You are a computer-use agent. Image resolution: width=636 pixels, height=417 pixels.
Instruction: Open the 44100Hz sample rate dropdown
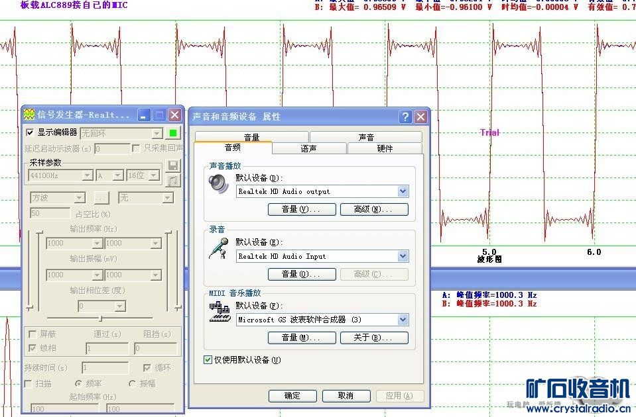click(x=87, y=175)
